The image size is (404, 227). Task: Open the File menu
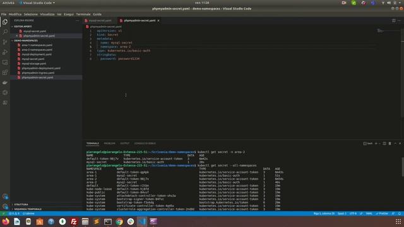pyautogui.click(x=4, y=14)
